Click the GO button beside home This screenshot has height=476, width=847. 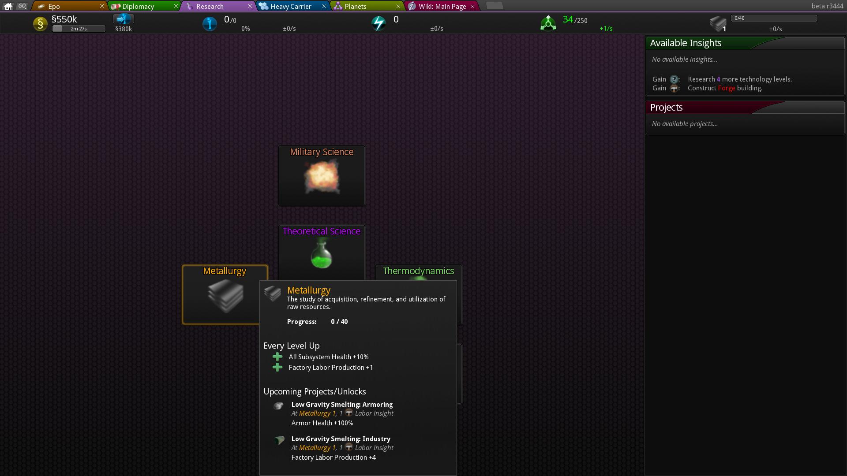coord(22,6)
